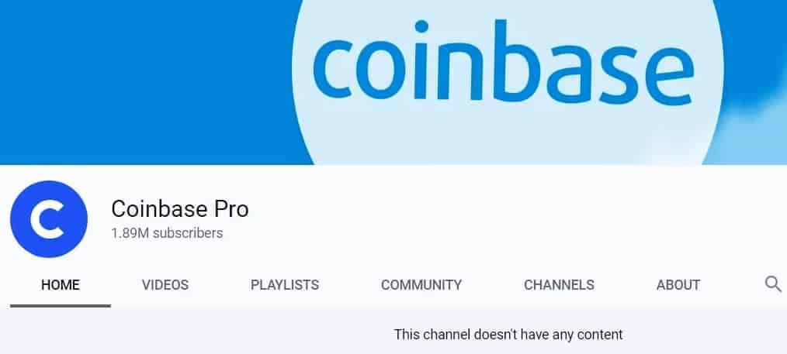Switch to the VIDEOS tab
Screen dimensions: 787x354
click(165, 285)
